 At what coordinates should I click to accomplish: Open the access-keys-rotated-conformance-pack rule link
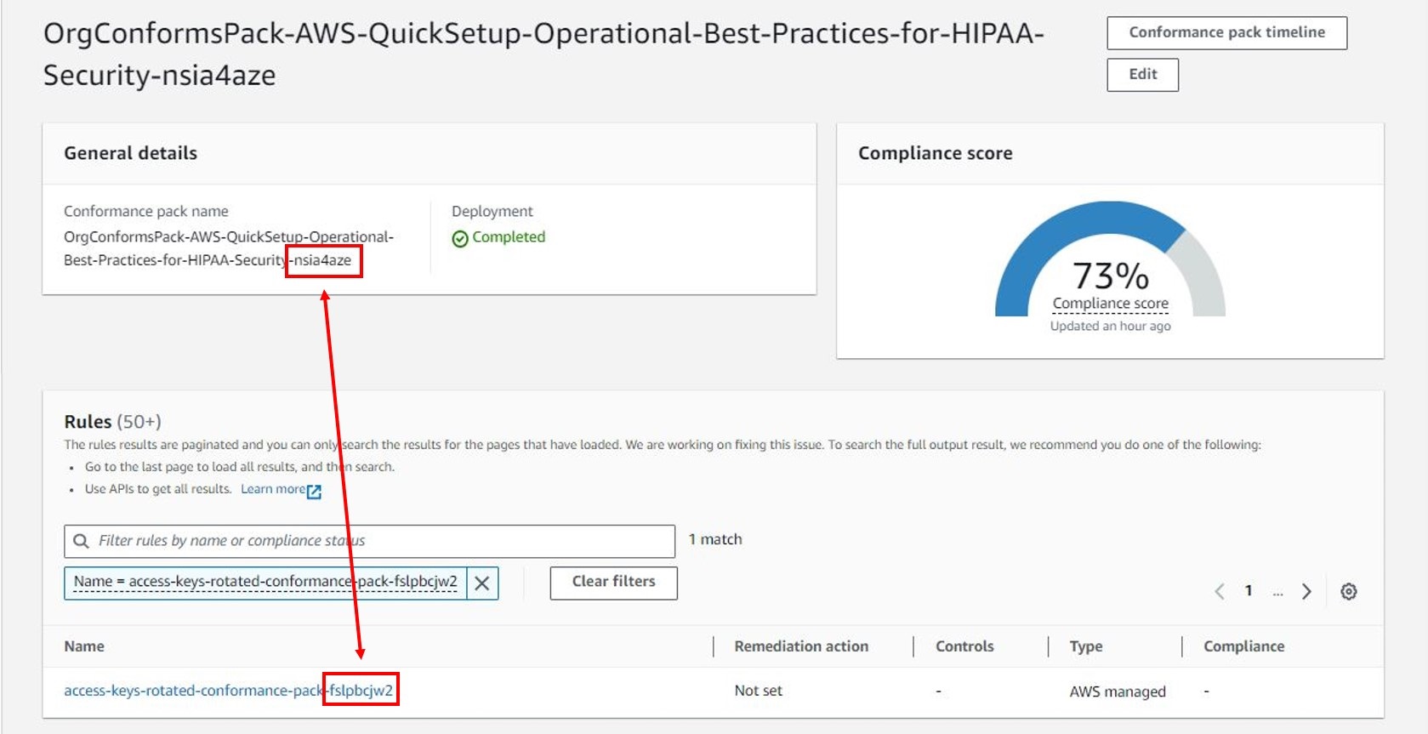point(229,691)
